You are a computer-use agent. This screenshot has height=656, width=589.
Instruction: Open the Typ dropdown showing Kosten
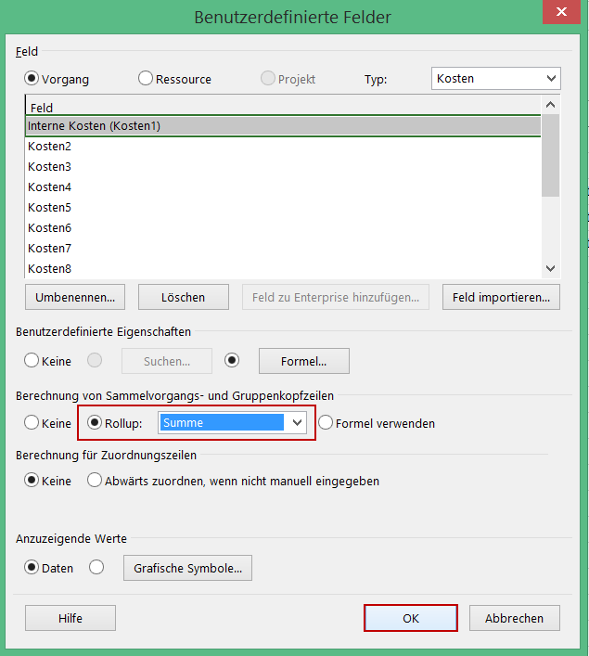496,79
